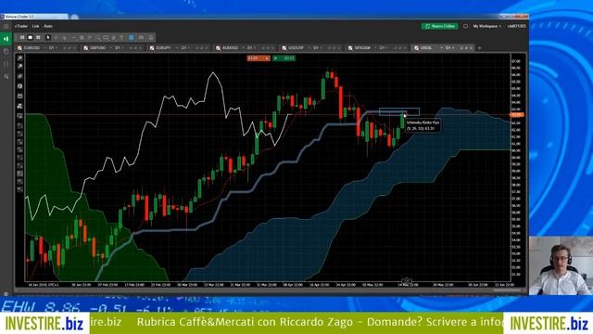Screen dimensions: 593x334
Task: Open the Automate curly-braces sidebar icon
Action: 6,64
